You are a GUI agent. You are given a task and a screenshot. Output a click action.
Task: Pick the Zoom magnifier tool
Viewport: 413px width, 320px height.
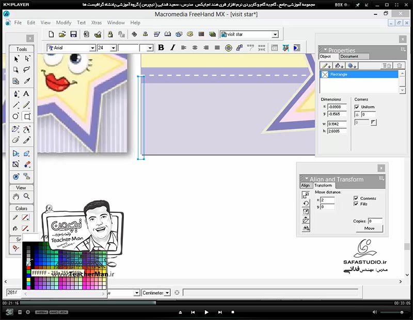(x=27, y=196)
